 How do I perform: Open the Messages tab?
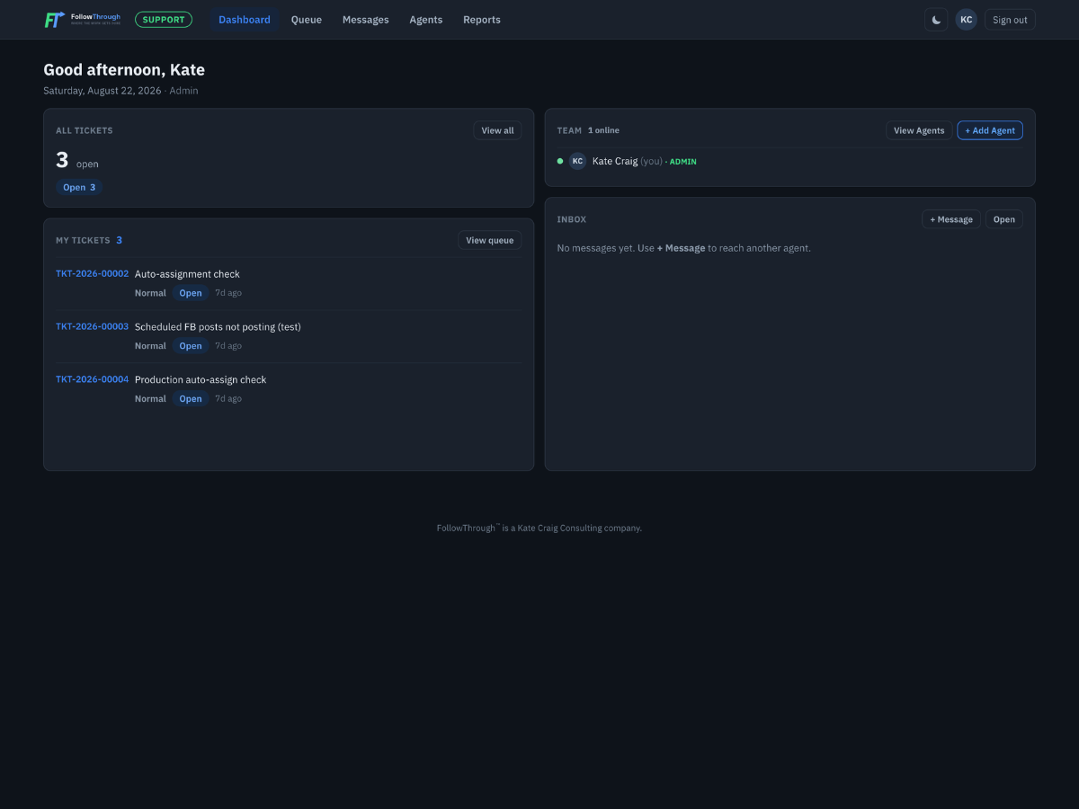tap(366, 20)
